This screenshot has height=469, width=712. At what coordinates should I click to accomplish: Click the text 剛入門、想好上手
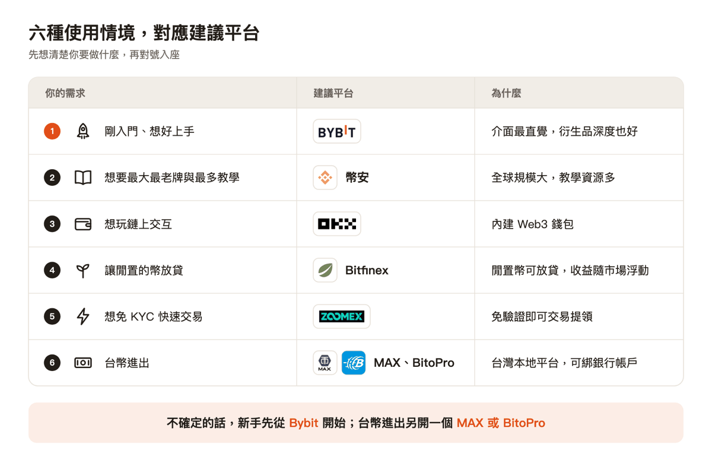[x=150, y=131]
